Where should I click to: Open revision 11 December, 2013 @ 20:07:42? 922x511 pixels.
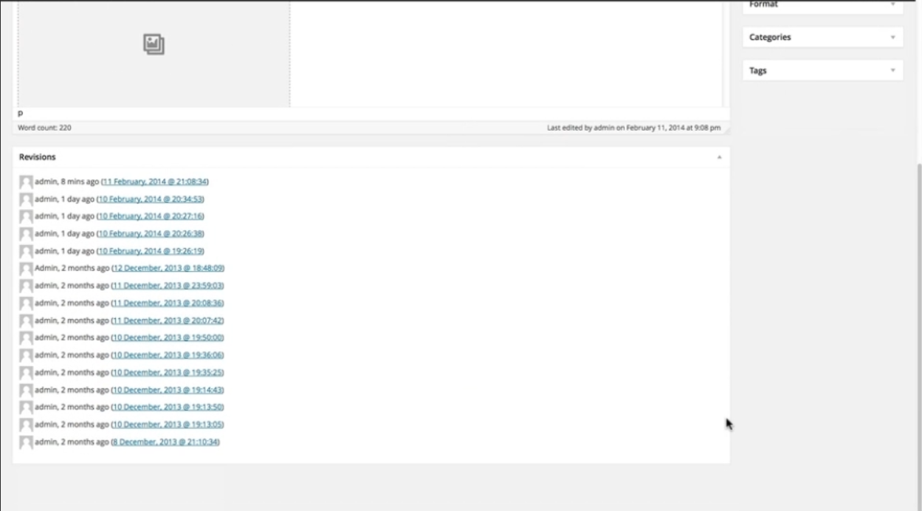point(168,320)
